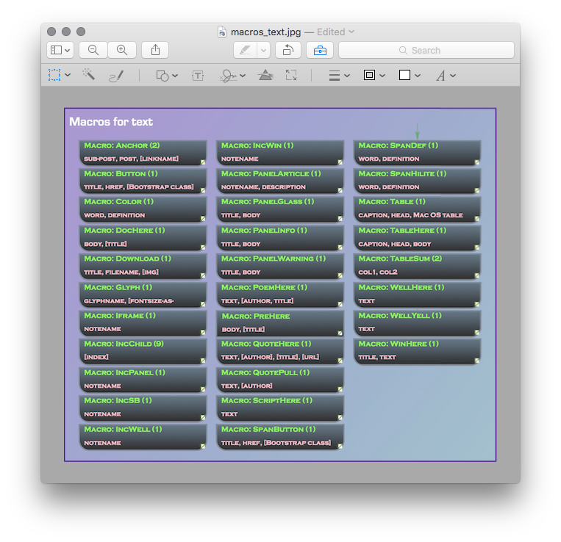Click the Adjust Size tool icon
561x542 pixels.
(291, 75)
